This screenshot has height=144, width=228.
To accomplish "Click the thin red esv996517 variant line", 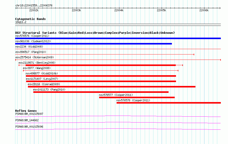I will (x=105, y=54).
